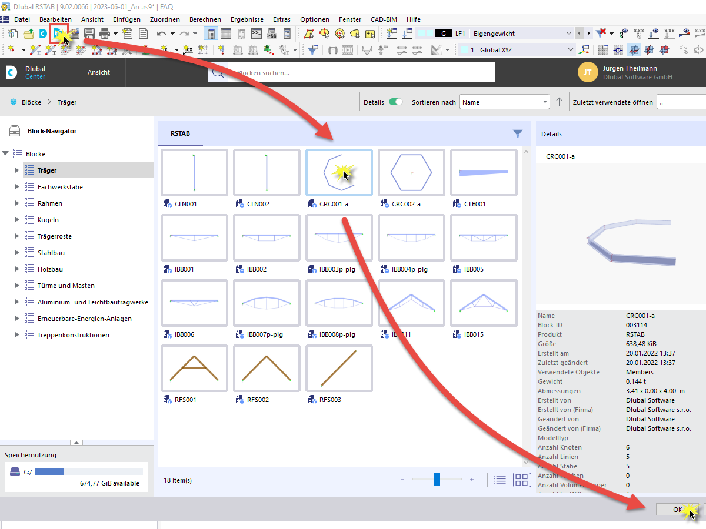Select Treppenkonstruktionen in Block-Navigator

[74, 335]
